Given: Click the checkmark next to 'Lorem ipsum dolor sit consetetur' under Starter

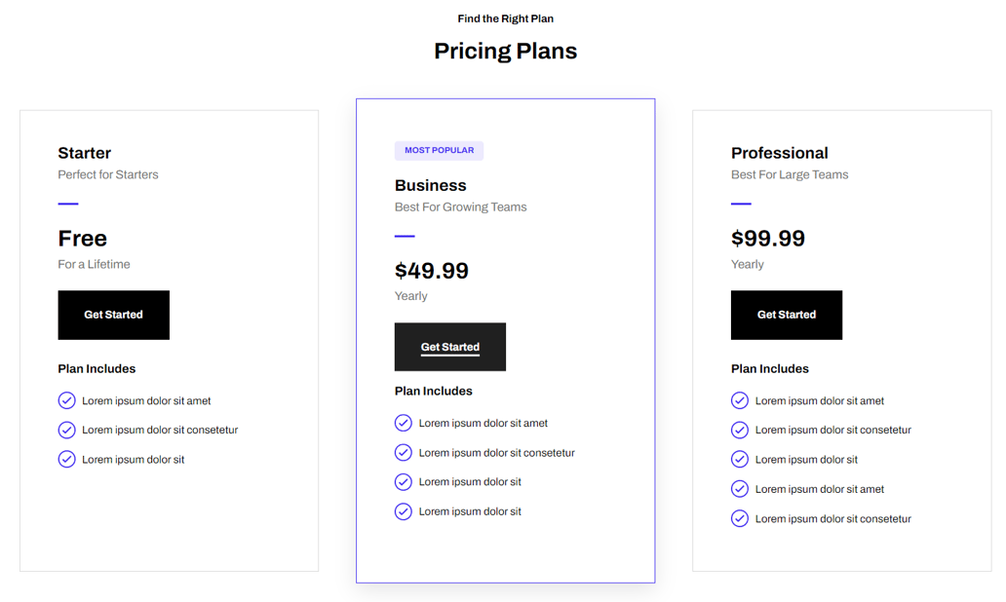Looking at the screenshot, I should click(x=66, y=430).
